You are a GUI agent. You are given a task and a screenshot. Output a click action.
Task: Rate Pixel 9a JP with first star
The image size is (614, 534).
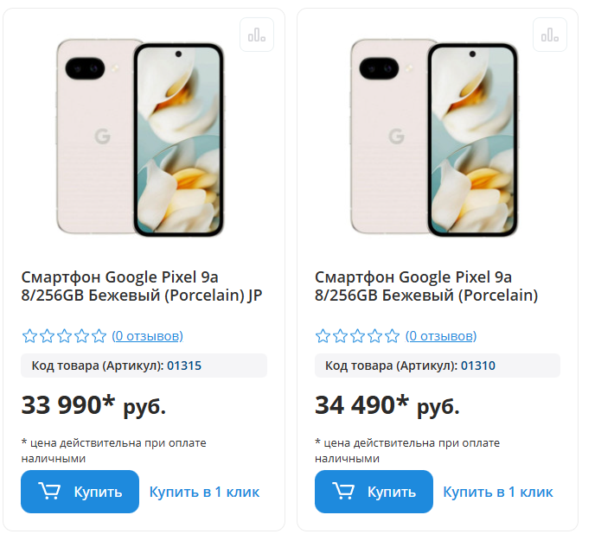[x=29, y=336]
